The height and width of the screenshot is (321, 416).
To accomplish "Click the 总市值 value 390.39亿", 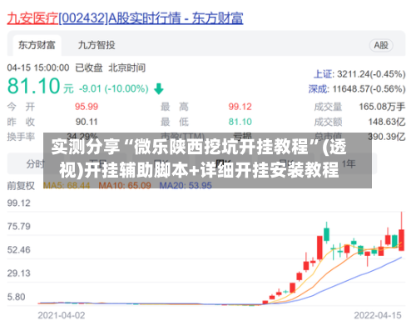I will [387, 137].
